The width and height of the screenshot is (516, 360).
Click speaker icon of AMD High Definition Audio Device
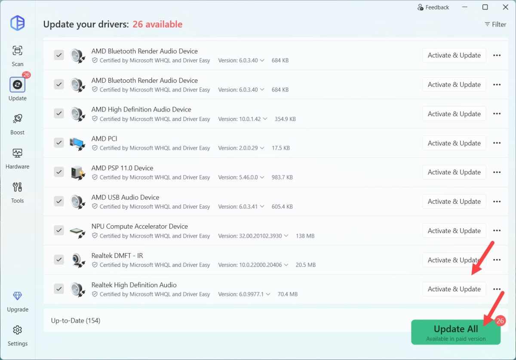(x=78, y=114)
